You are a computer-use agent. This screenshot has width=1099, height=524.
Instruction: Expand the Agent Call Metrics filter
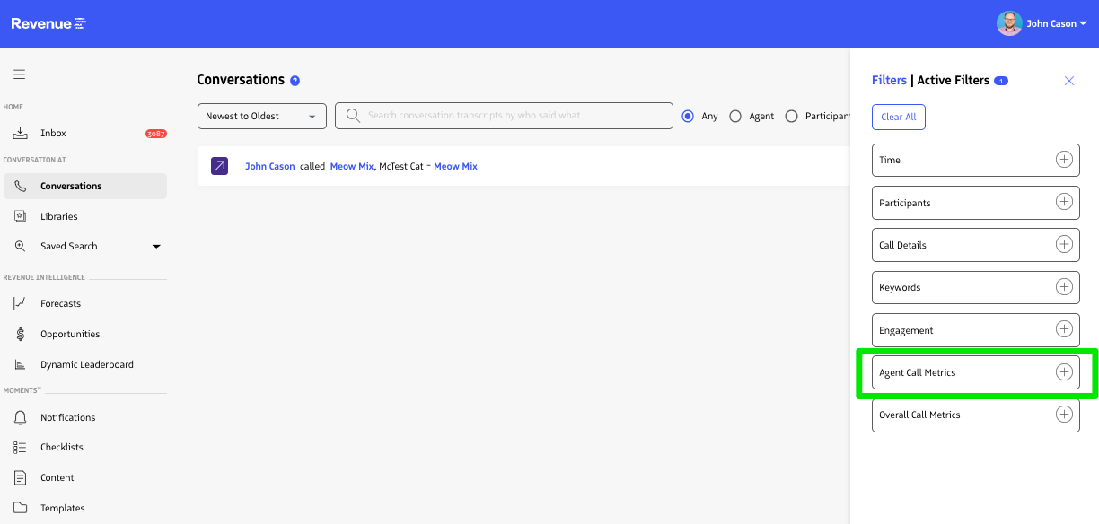click(1064, 372)
